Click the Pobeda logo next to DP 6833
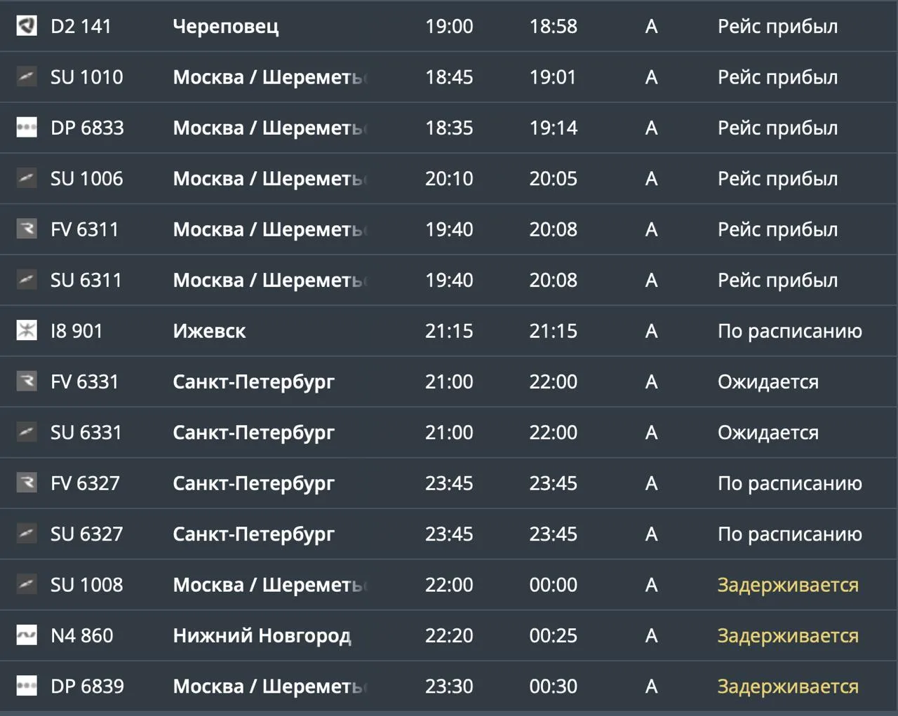 27,128
